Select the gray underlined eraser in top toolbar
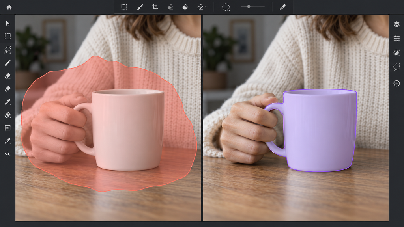The width and height of the screenshot is (404, 227). (170, 7)
